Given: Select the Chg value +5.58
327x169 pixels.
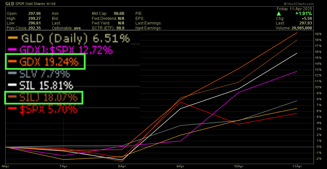Looking at the screenshot, I should click(307, 19).
